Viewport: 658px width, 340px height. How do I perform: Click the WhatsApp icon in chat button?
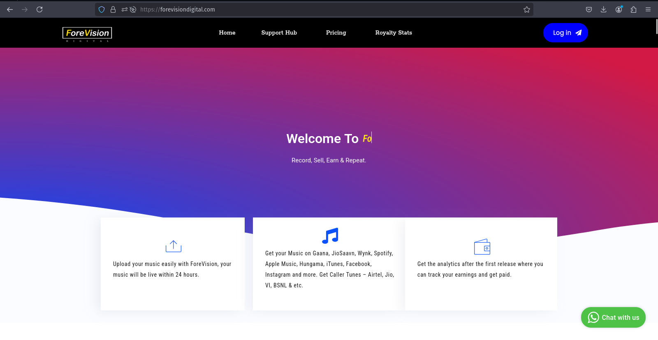tap(593, 317)
